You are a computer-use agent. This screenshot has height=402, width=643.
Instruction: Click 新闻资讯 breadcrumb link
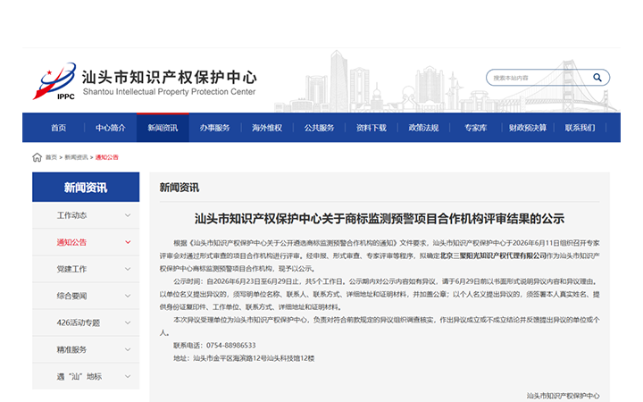(x=76, y=157)
